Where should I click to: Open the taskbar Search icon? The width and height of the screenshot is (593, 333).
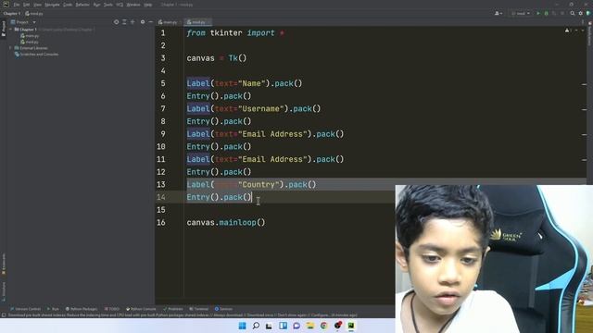(256, 326)
